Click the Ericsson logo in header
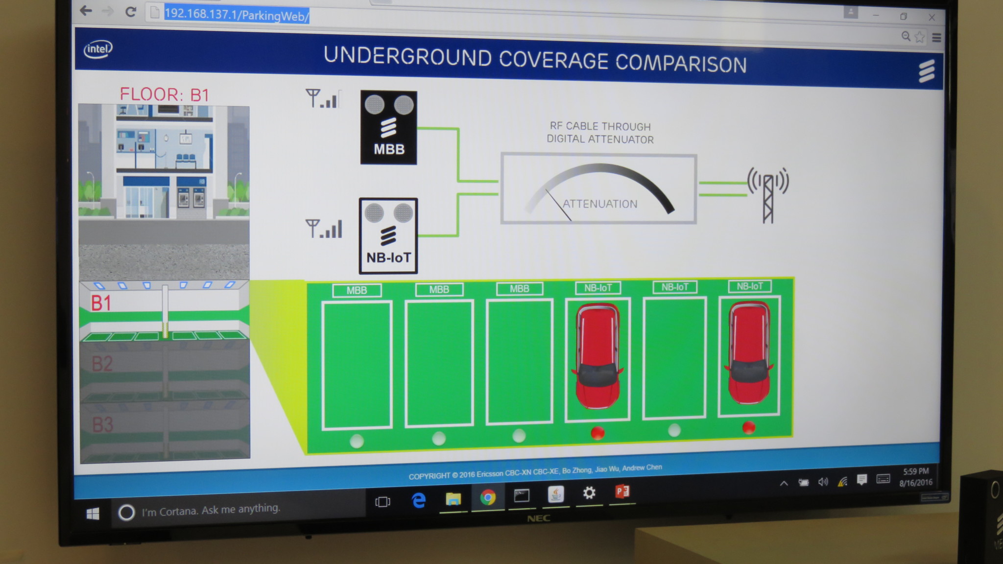This screenshot has width=1003, height=564. [x=927, y=71]
